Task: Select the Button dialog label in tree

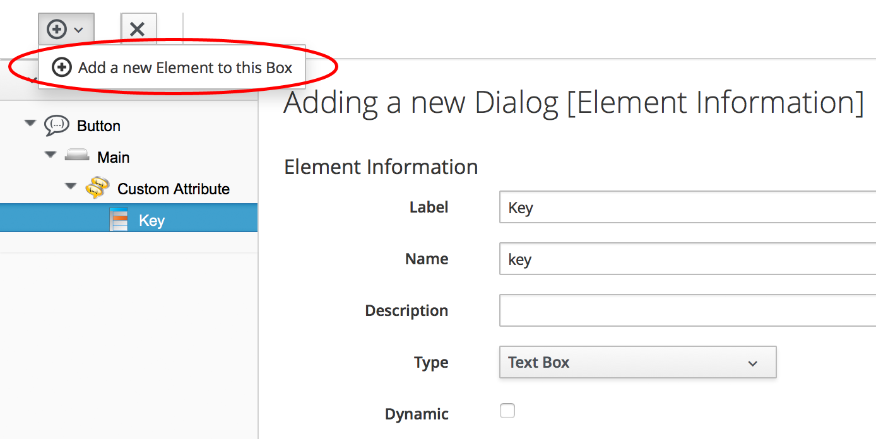Action: [98, 126]
